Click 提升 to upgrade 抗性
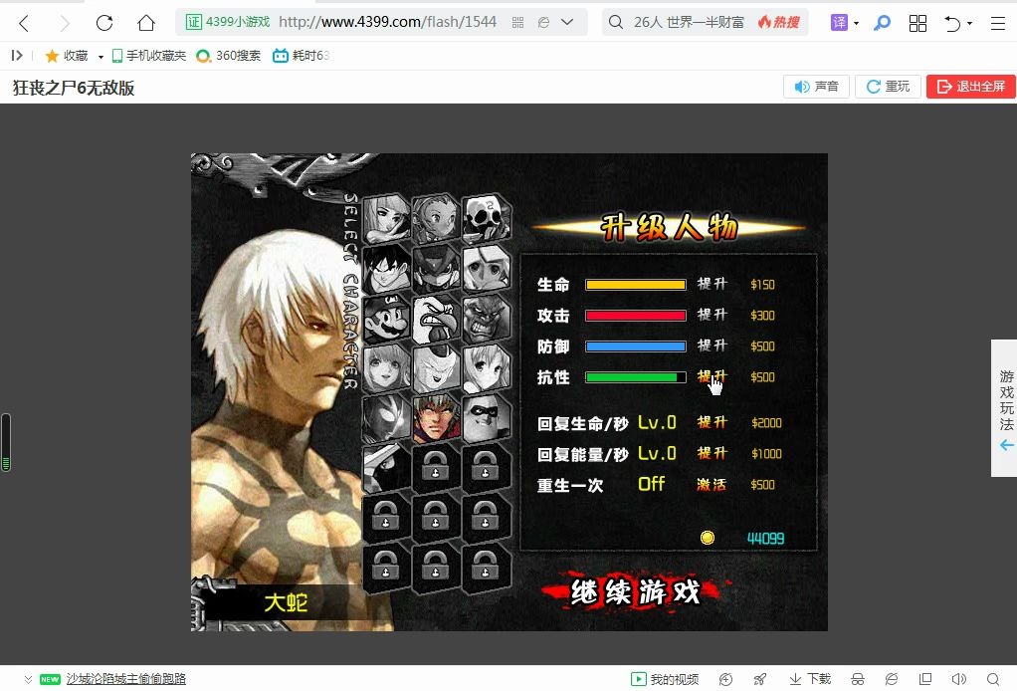The image size is (1017, 691). (712, 376)
